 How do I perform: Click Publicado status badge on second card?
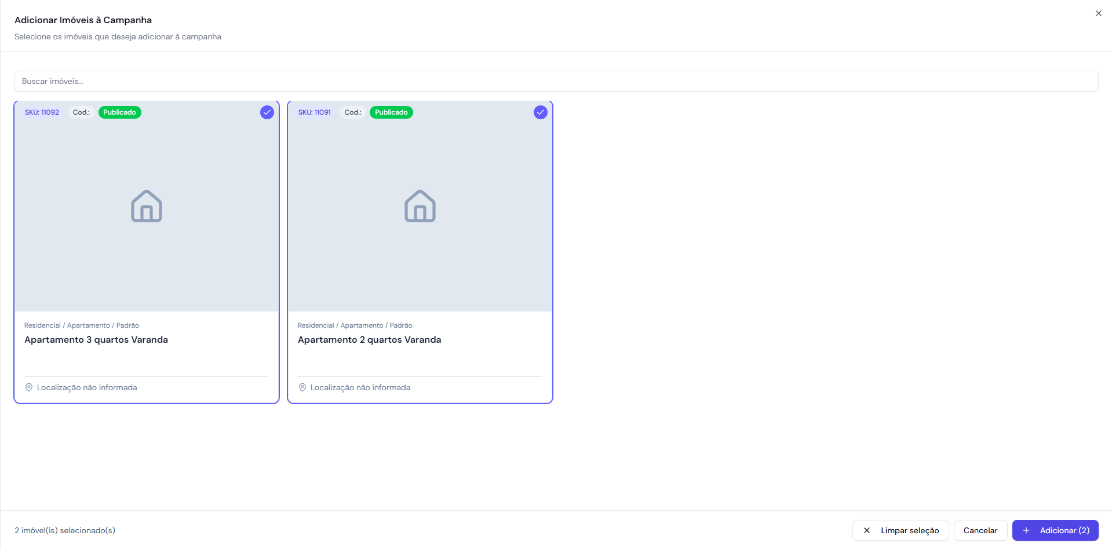pos(391,112)
